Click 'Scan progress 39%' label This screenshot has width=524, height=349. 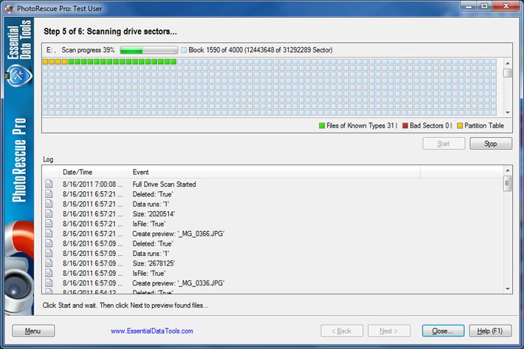88,50
